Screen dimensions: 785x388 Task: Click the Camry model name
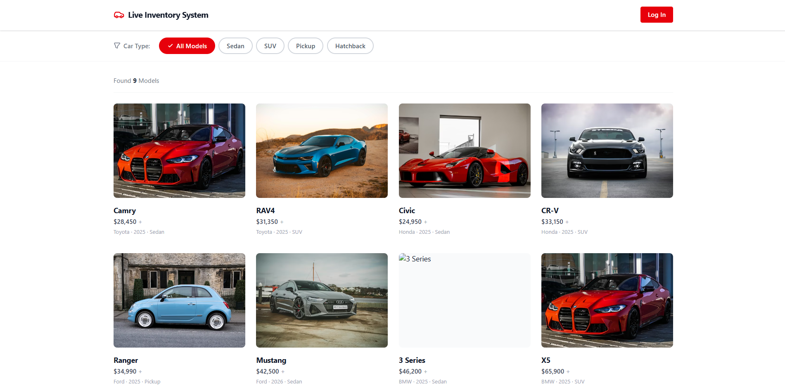(x=125, y=211)
